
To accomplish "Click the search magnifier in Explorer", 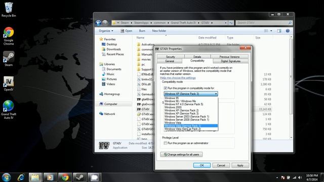I will (x=290, y=23).
